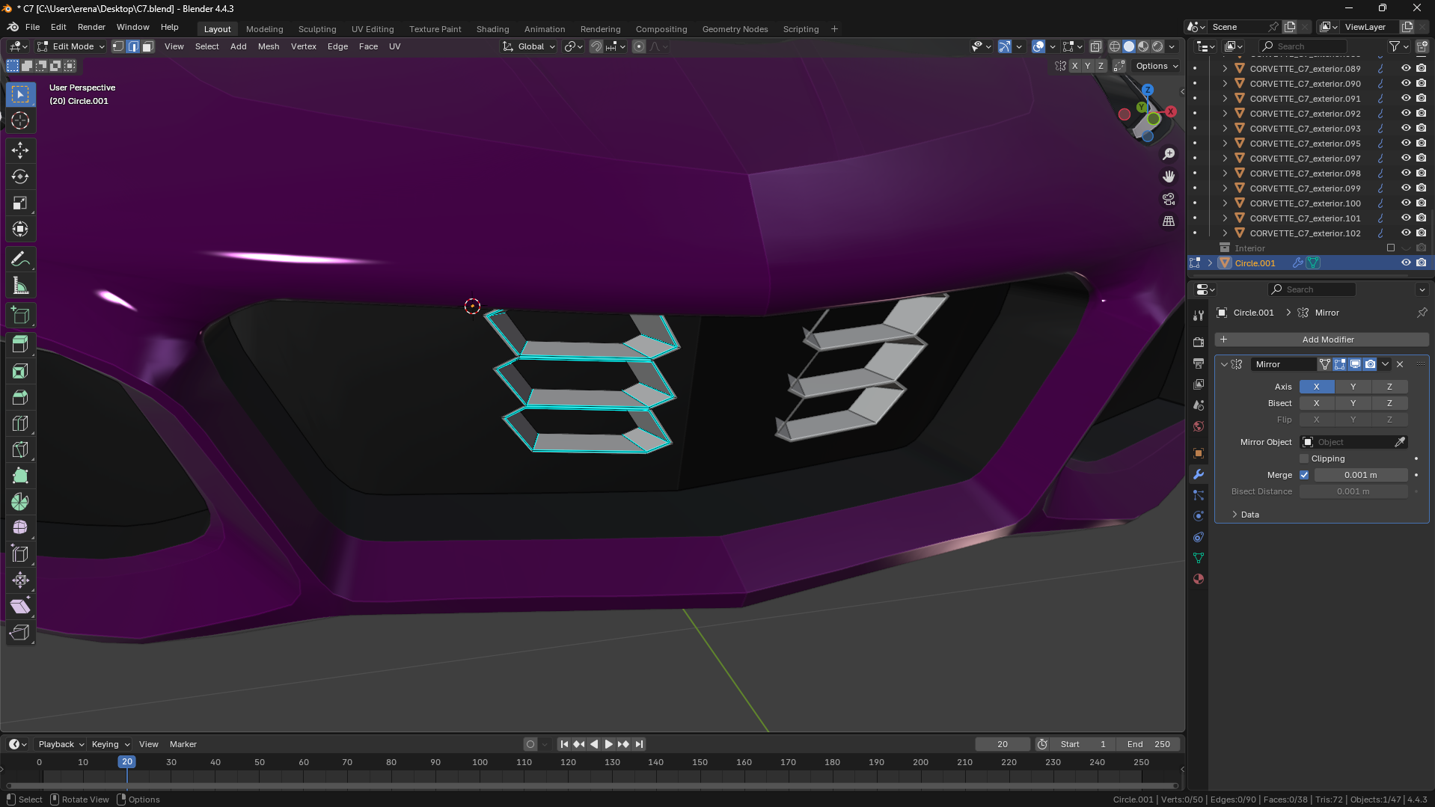Enable the Clipping checkbox
Viewport: 1435px width, 807px height.
1304,458
